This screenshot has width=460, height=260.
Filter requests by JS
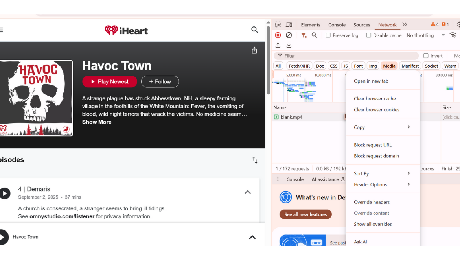click(x=346, y=66)
